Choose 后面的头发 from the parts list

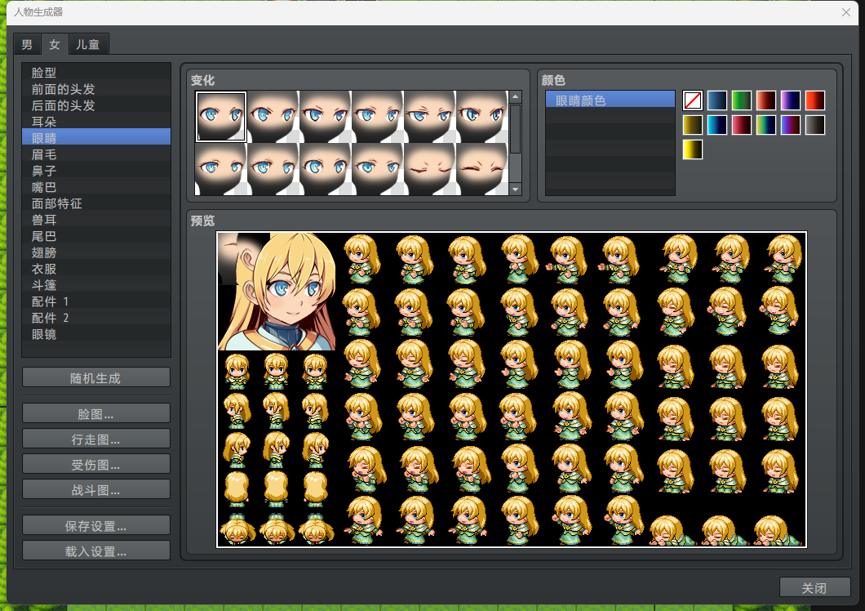(x=96, y=105)
